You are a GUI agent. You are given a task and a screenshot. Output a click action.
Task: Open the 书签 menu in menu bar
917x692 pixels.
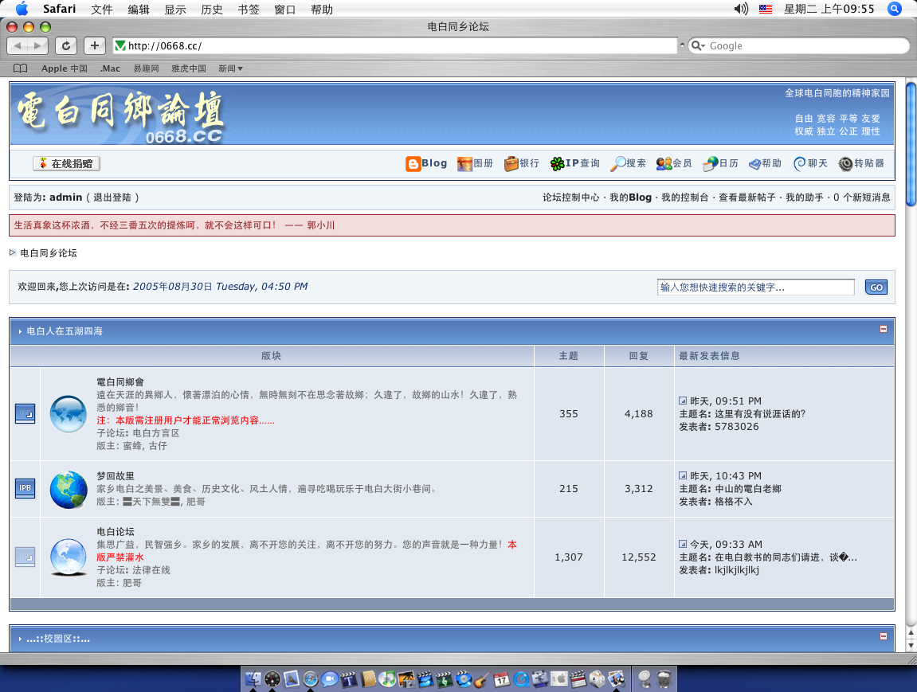point(248,10)
